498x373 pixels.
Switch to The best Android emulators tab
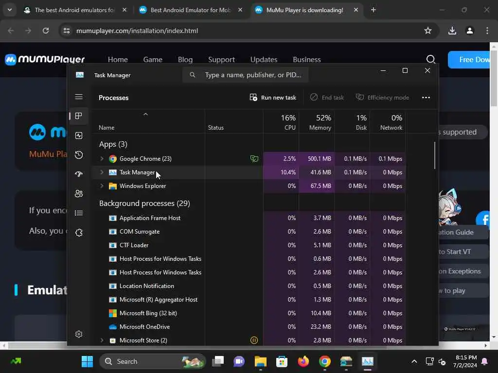[x=75, y=10]
